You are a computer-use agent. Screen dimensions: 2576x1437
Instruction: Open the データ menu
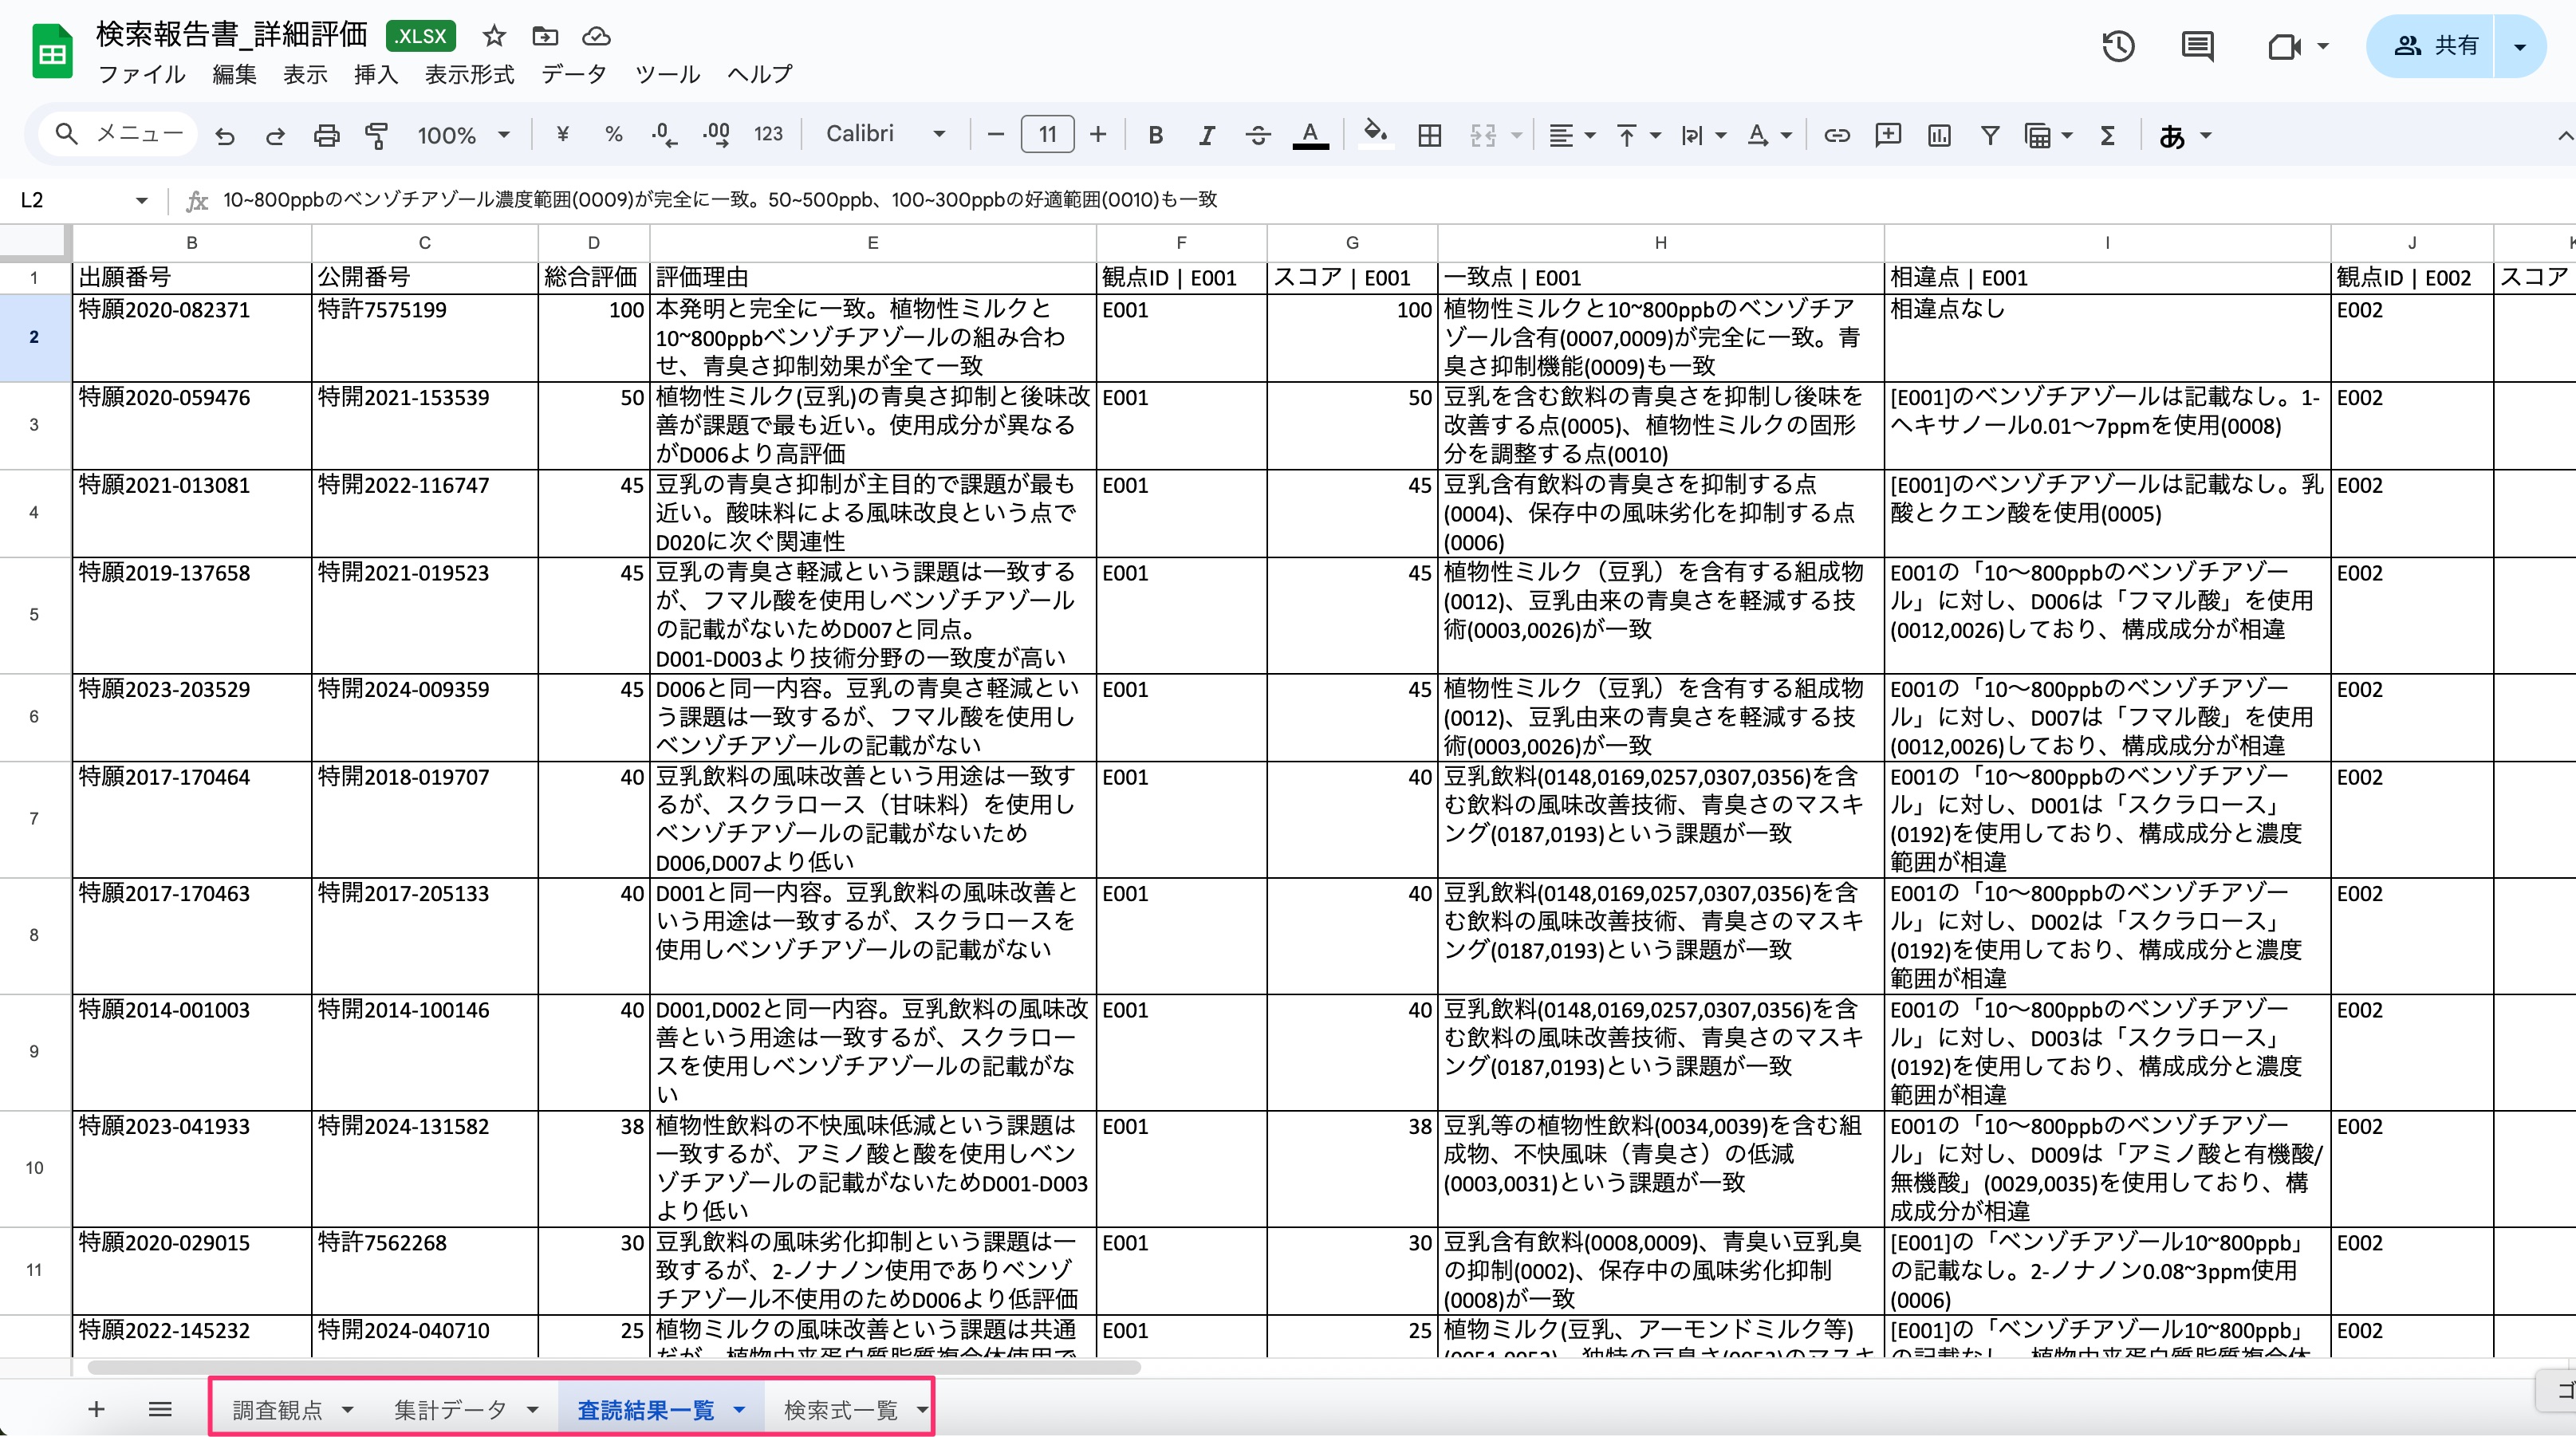point(574,75)
